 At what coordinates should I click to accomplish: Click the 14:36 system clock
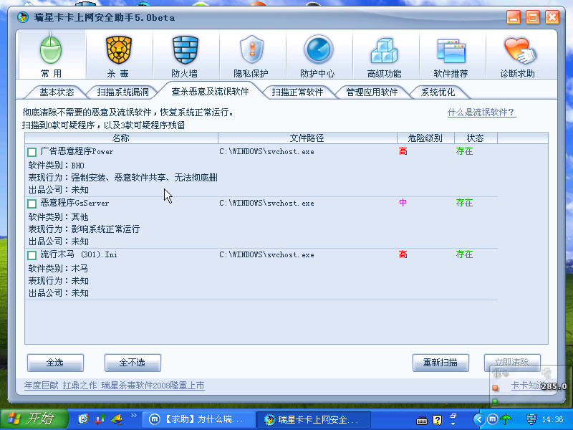[552, 419]
